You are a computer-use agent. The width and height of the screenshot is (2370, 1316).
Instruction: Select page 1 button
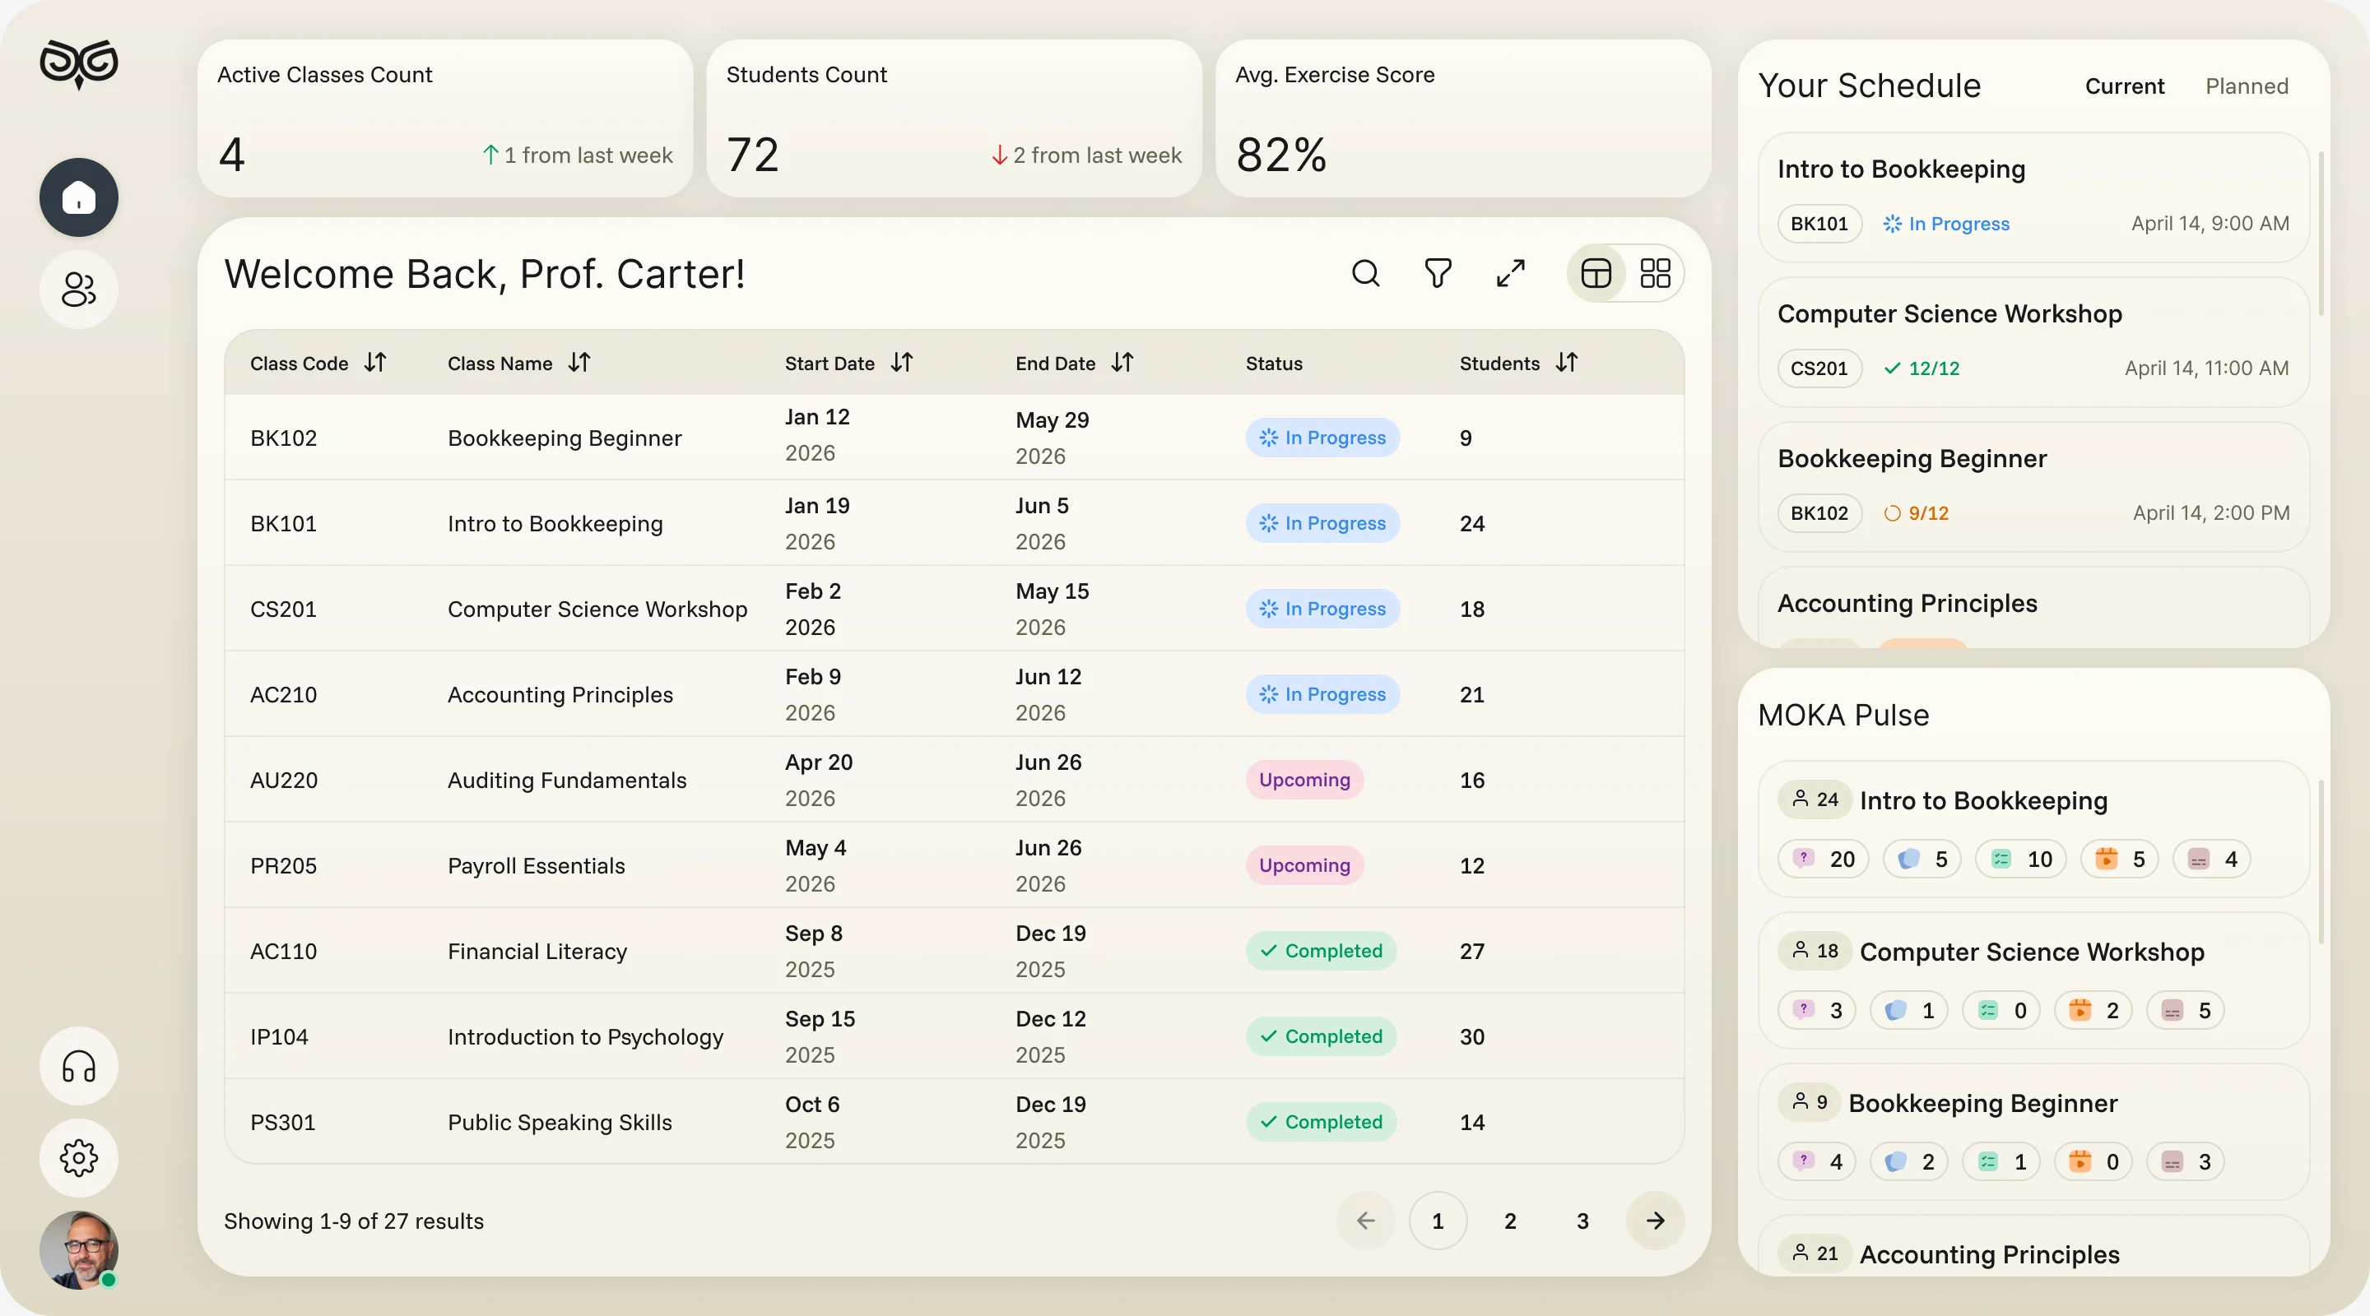tap(1438, 1221)
